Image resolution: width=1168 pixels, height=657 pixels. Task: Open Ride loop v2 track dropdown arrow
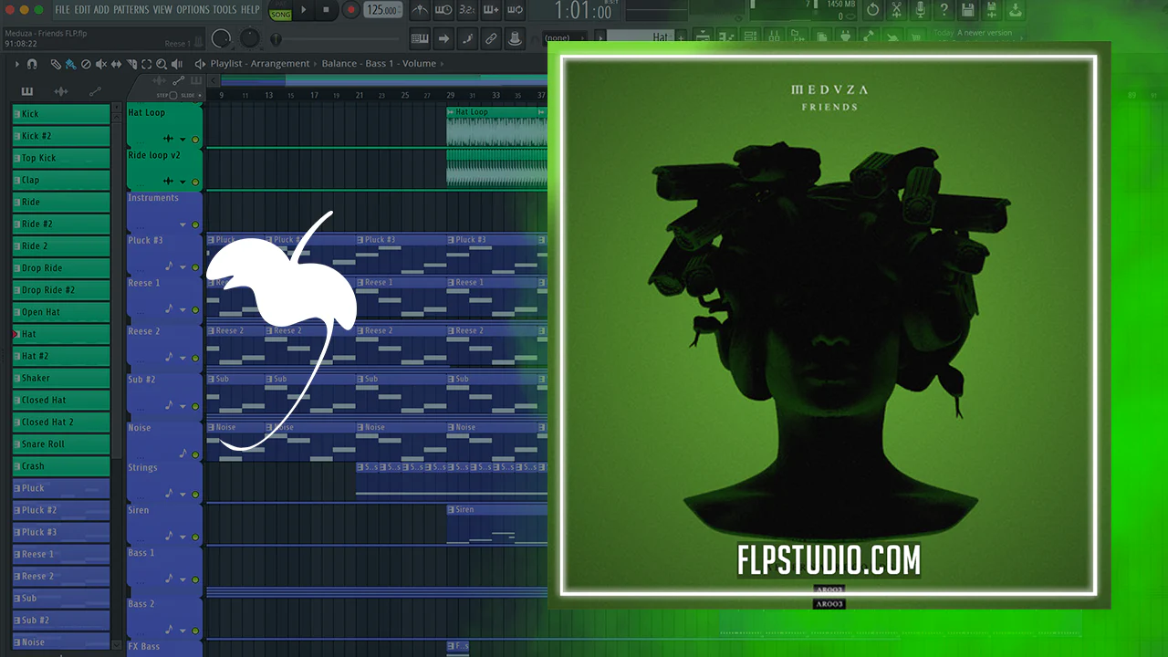(182, 182)
